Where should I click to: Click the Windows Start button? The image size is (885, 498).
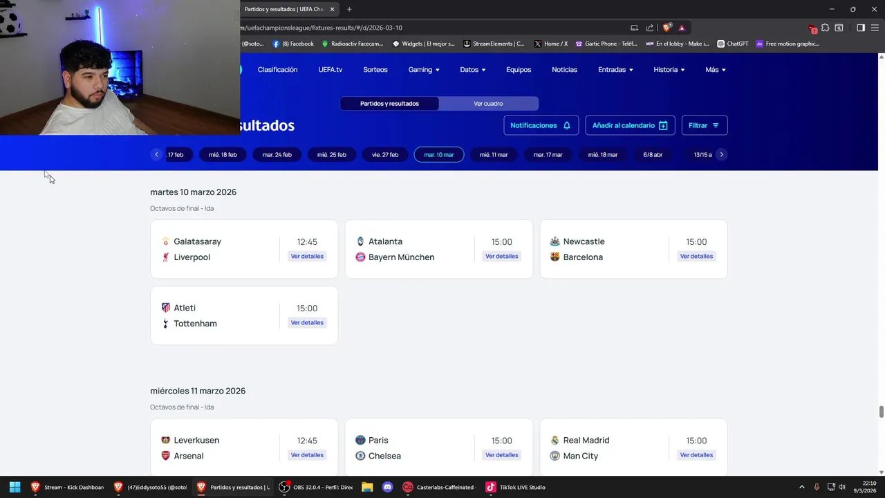point(15,487)
